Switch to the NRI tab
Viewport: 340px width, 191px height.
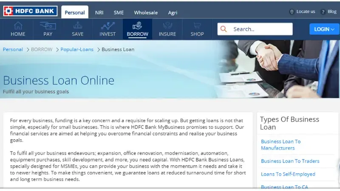point(99,13)
